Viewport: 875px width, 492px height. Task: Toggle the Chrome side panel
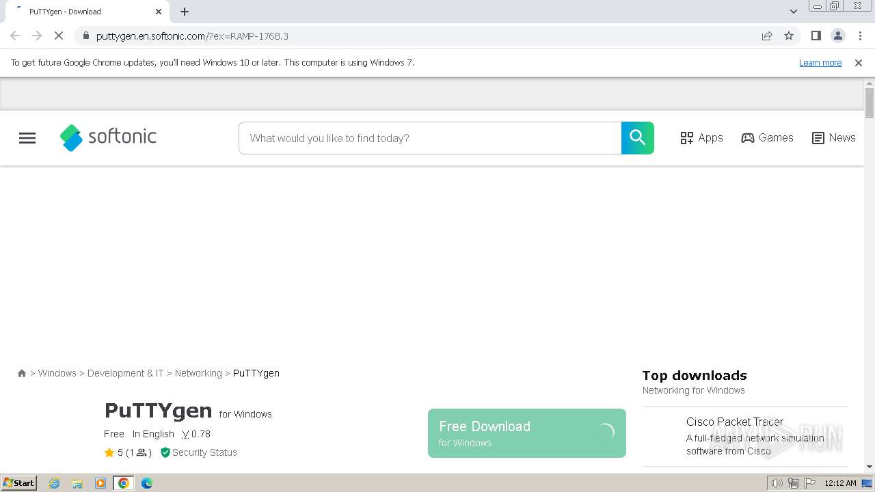tap(816, 36)
